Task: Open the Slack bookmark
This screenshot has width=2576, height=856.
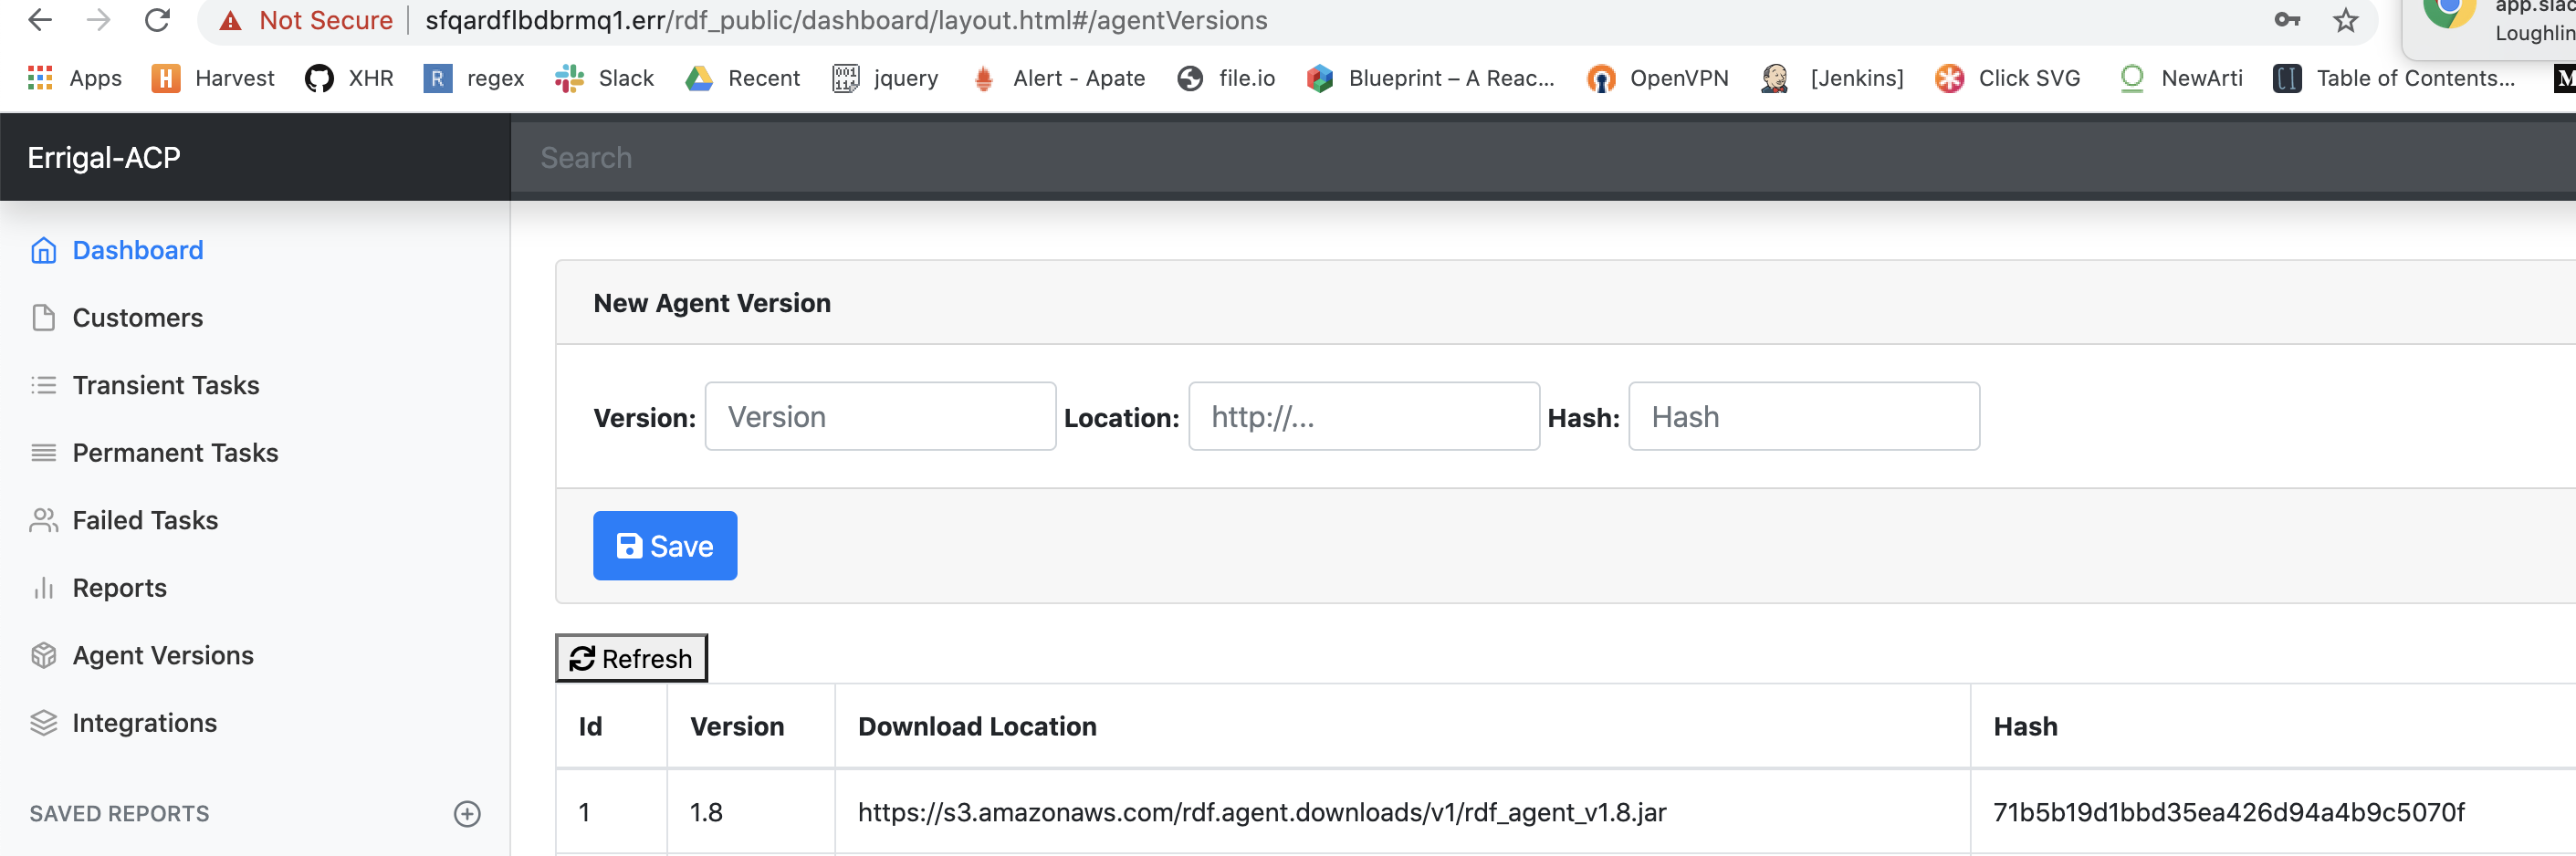Action: [x=605, y=78]
